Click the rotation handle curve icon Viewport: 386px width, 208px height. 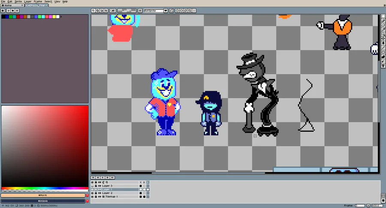[171, 11]
